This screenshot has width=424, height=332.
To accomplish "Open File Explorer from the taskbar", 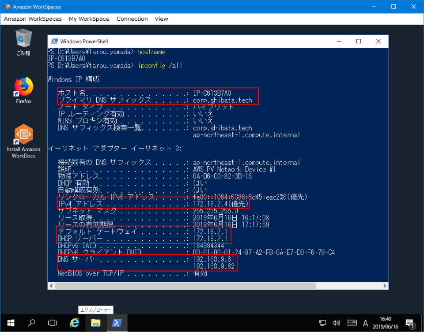I will click(95, 323).
